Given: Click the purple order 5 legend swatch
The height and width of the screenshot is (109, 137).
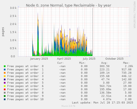Looking at the screenshot, I should coord(5,83).
